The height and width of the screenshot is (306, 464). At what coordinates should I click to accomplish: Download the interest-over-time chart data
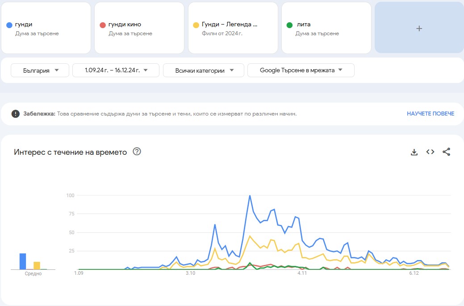point(414,152)
